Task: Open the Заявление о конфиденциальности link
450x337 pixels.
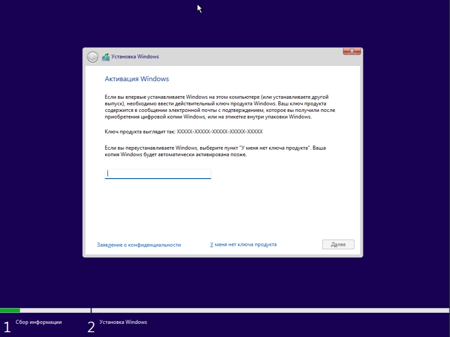Action: [x=139, y=245]
